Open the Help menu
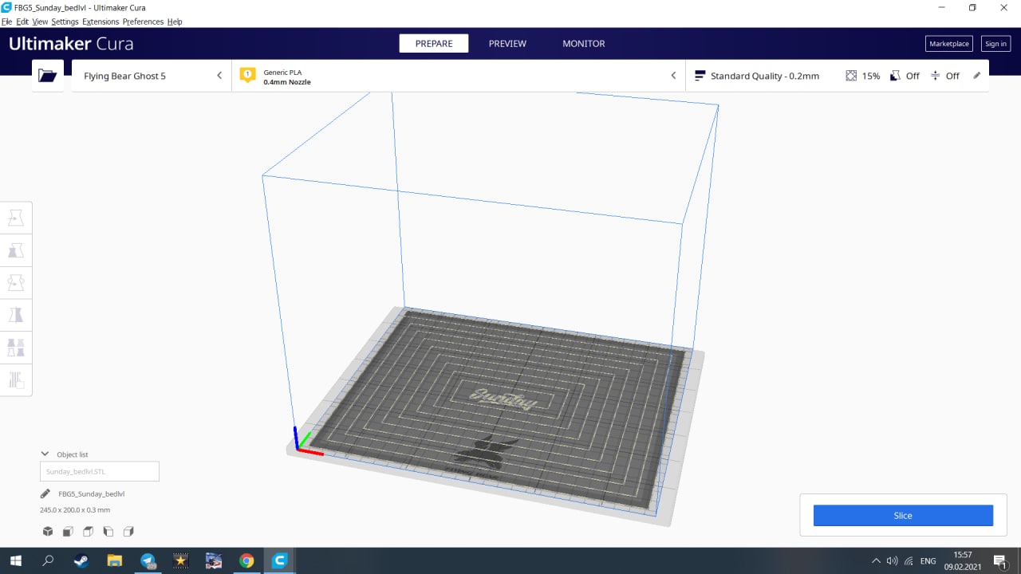Screen dimensions: 1021x574 tap(175, 22)
